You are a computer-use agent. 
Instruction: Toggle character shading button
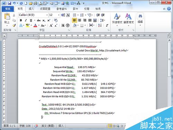63,25
